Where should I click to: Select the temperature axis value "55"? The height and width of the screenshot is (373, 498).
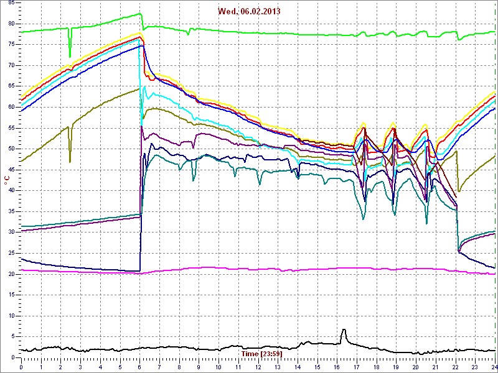11,128
